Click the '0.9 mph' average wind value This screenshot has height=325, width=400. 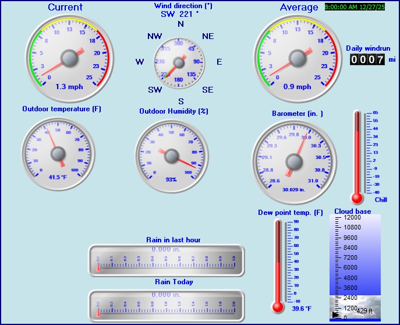[297, 87]
